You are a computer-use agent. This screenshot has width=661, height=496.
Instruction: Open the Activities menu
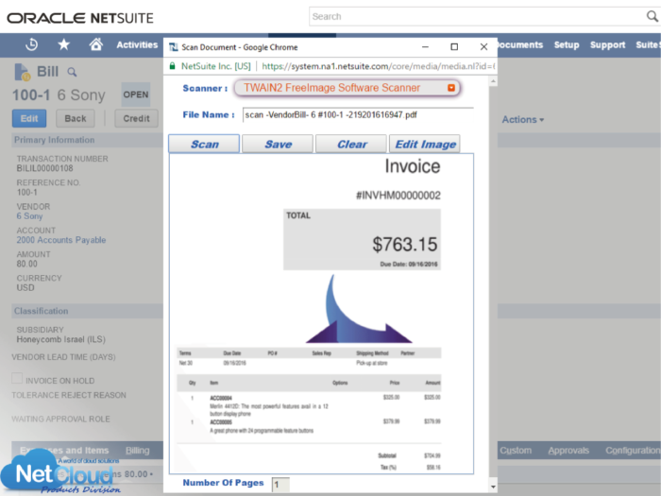pyautogui.click(x=137, y=44)
